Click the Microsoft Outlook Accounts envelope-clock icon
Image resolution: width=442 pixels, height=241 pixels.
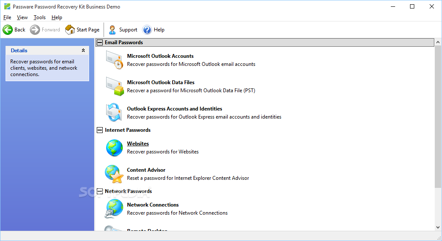(115, 60)
